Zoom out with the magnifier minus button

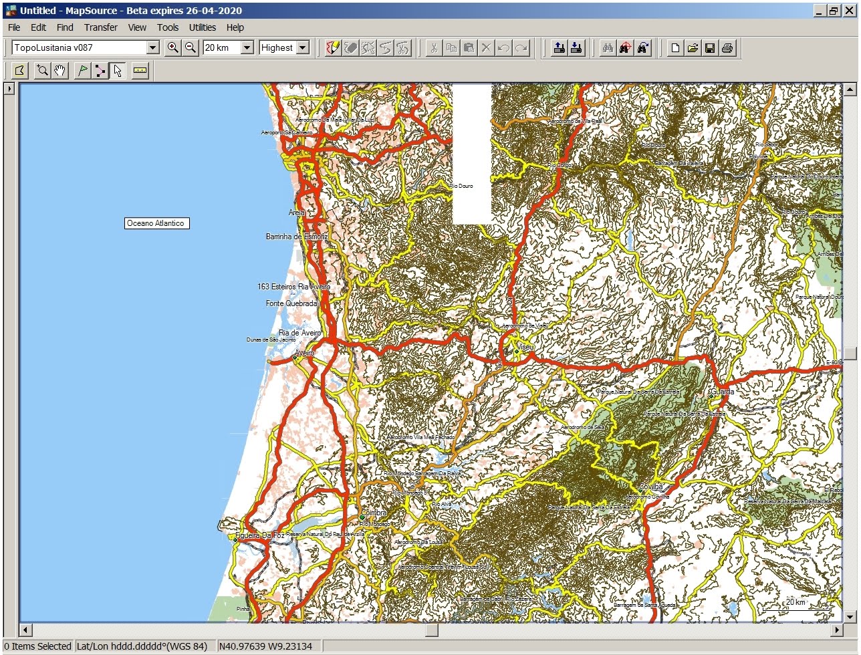tap(191, 47)
